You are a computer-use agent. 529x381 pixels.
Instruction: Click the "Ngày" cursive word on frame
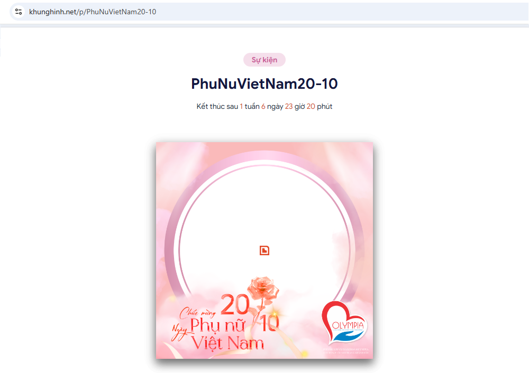click(x=179, y=329)
